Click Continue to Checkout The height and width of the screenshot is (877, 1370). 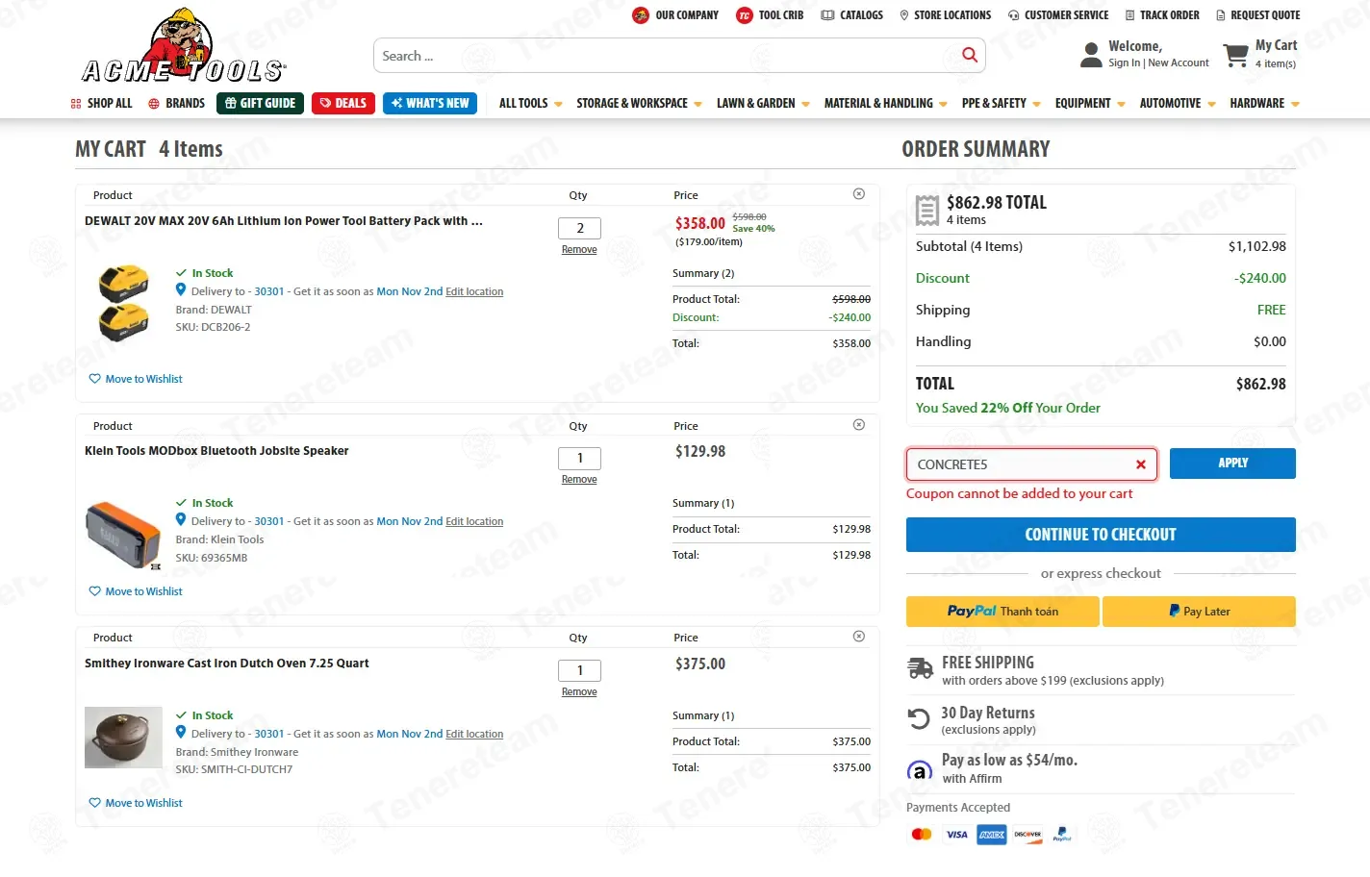1101,535
